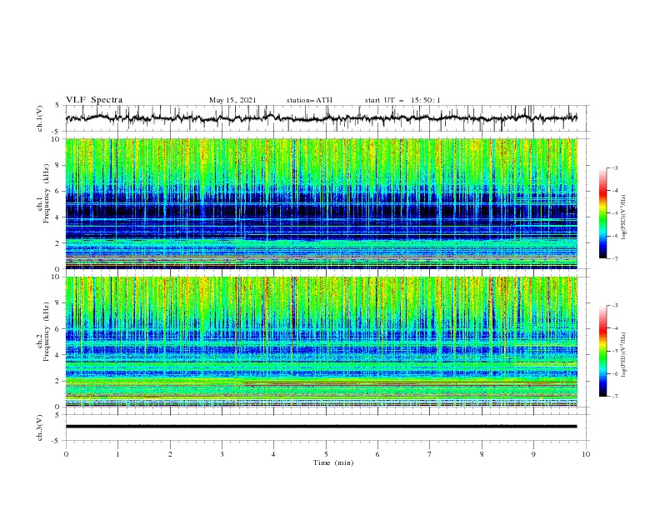Click the lower 'log(PSD)(V²/Hz)' colorbar label
The image size is (660, 510).
(x=623, y=355)
